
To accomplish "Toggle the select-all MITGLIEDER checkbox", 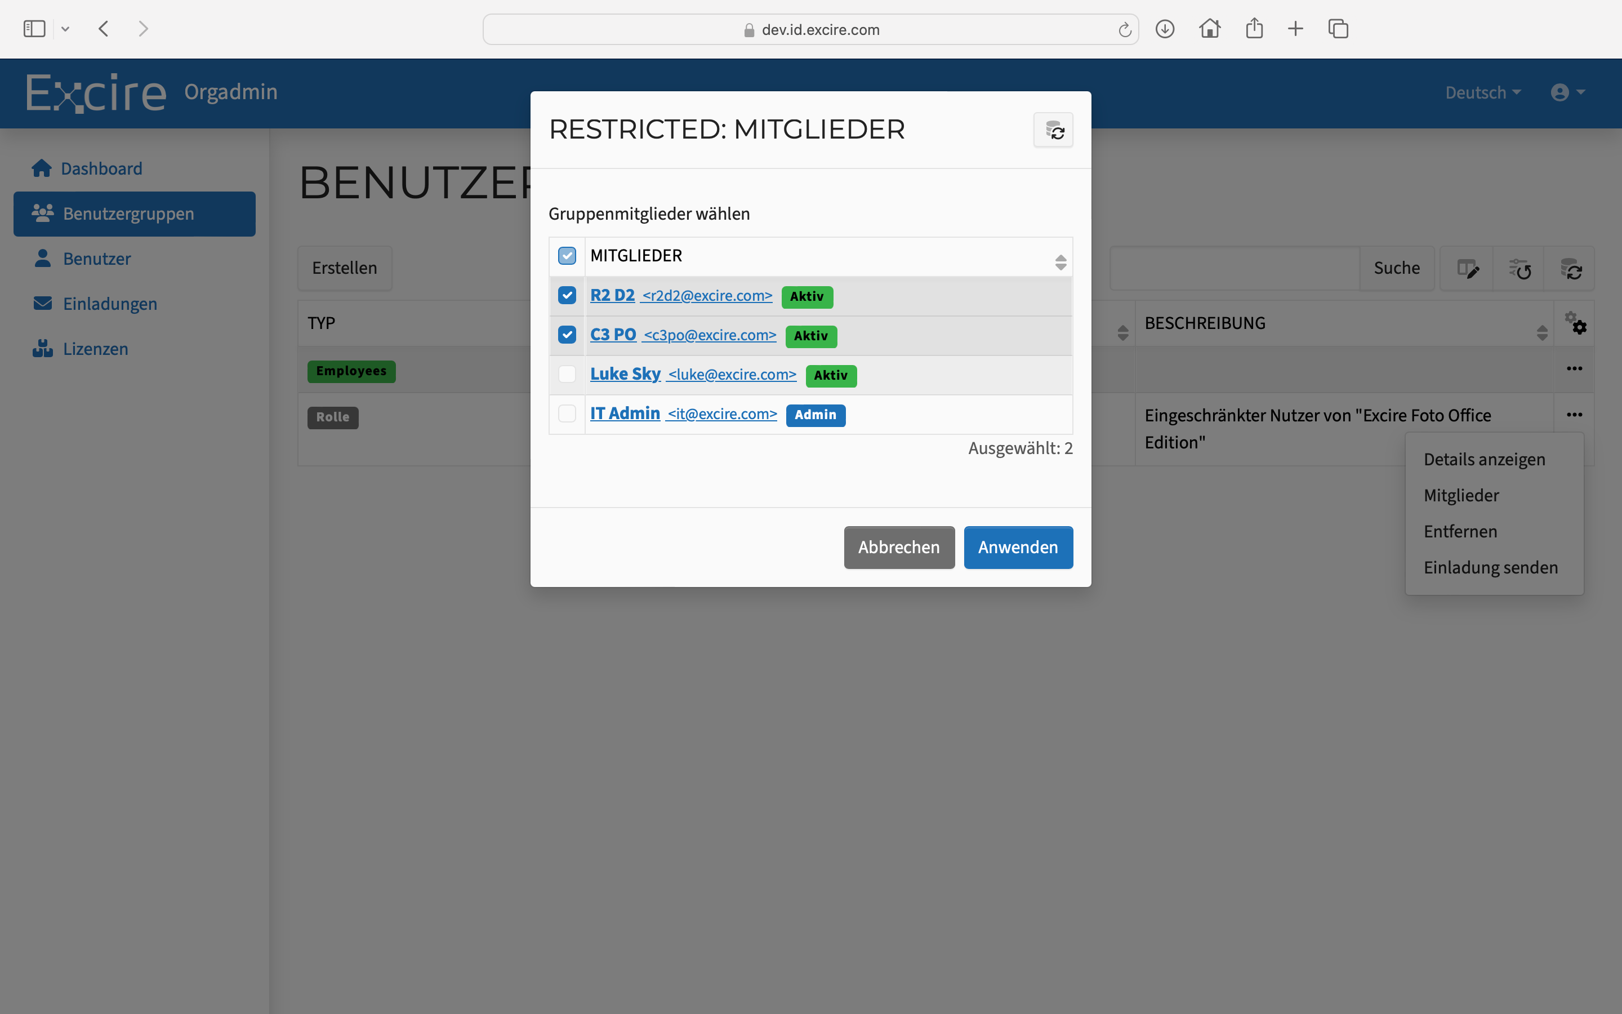I will [567, 256].
